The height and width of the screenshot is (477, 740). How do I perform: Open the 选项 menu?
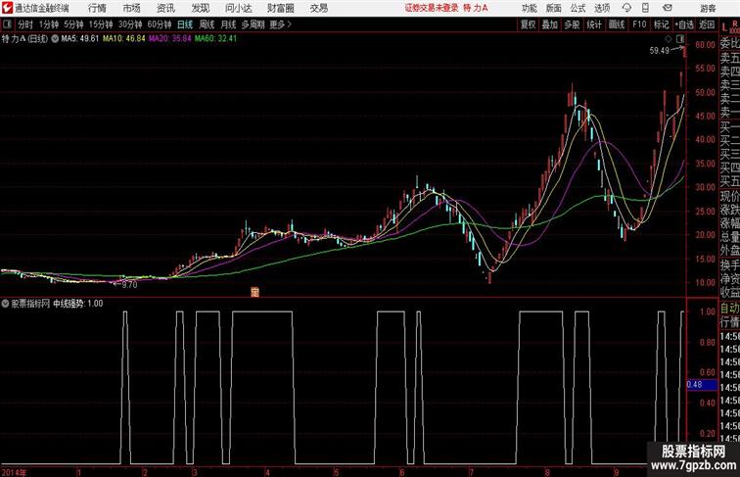(x=602, y=8)
